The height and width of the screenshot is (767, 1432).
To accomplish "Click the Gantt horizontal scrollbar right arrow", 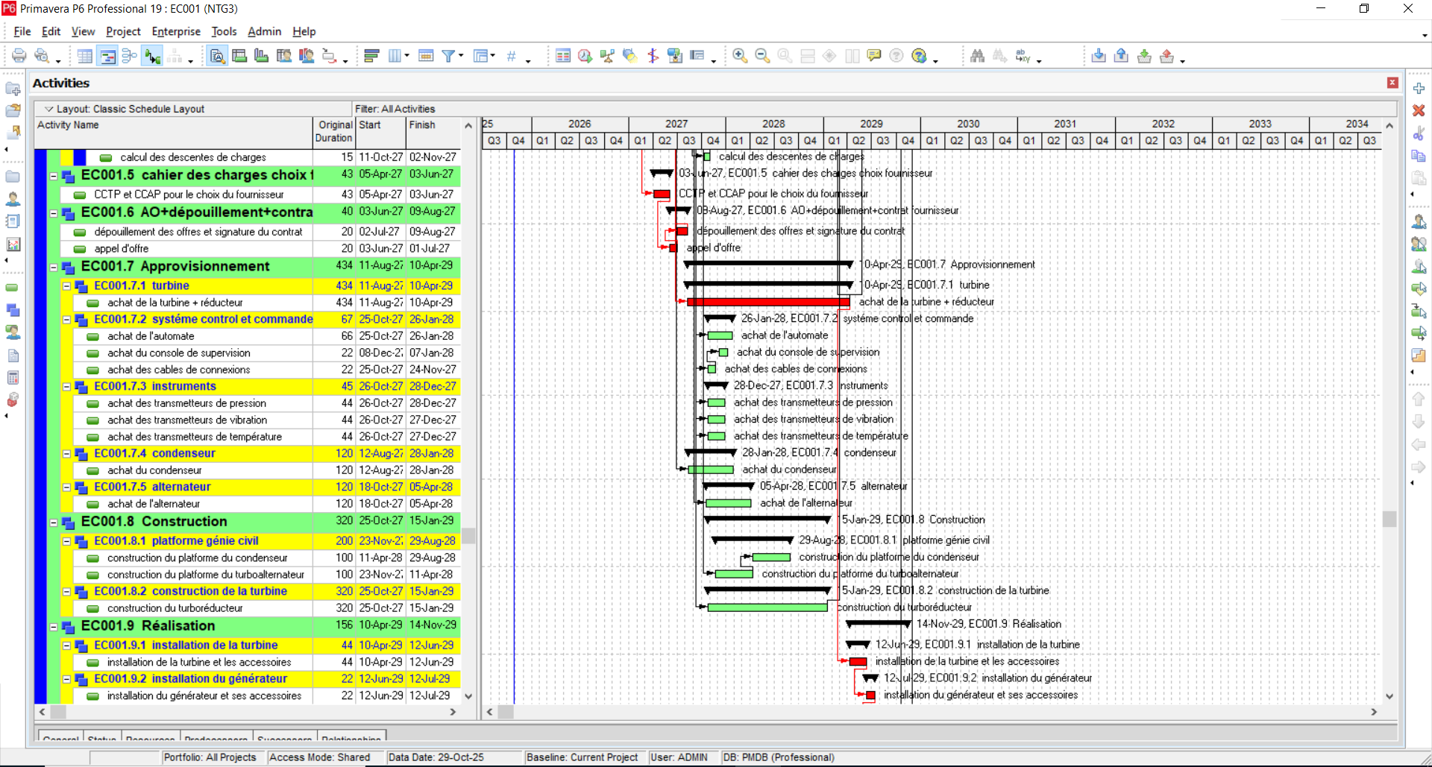I will pyautogui.click(x=1374, y=712).
